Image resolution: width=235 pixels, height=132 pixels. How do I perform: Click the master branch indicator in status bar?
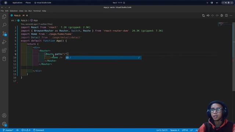coord(8,130)
